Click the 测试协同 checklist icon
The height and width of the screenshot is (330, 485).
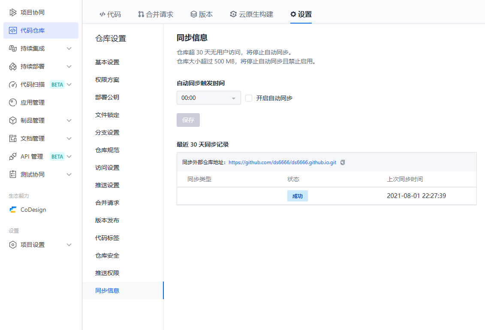(13, 174)
